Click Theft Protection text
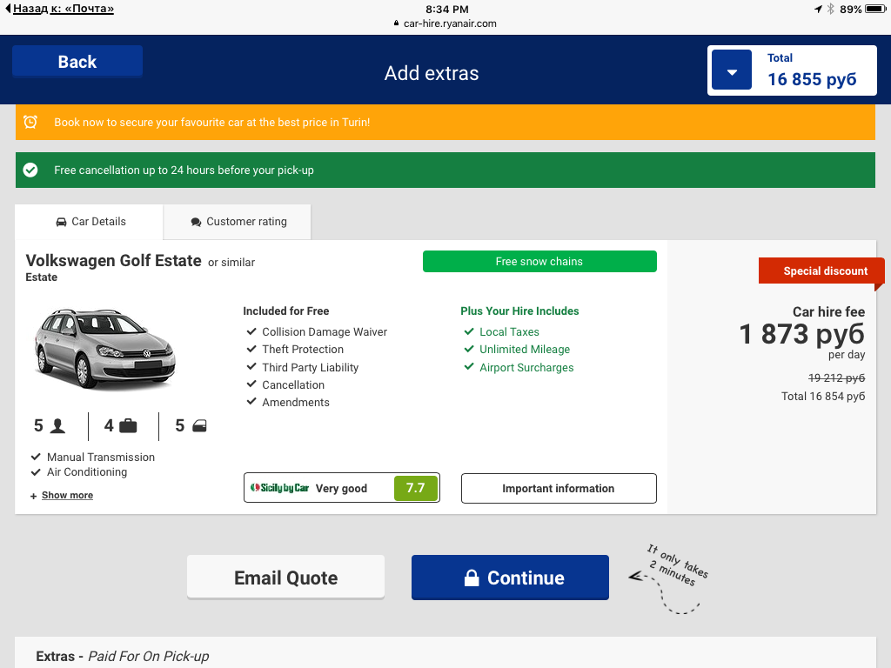 click(303, 350)
